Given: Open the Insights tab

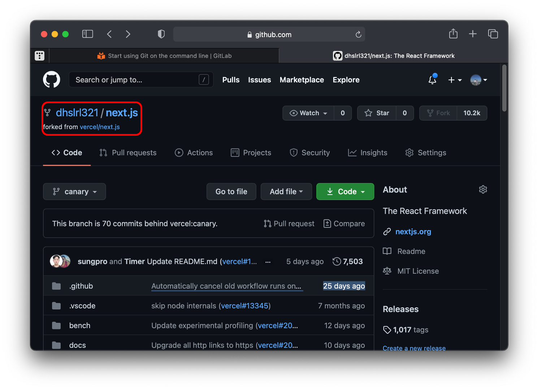Looking at the screenshot, I should 368,153.
